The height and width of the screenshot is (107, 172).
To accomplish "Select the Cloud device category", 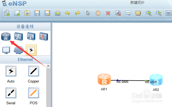I will tap(19, 50).
